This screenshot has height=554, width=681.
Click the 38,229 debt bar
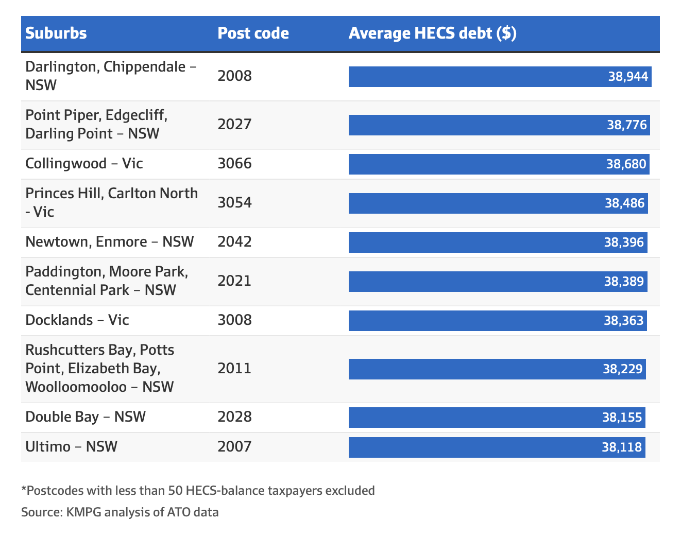coord(497,369)
